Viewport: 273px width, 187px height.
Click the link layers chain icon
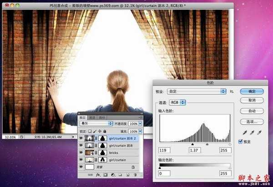point(91,175)
